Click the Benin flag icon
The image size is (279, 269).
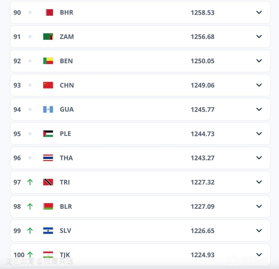[x=48, y=61]
